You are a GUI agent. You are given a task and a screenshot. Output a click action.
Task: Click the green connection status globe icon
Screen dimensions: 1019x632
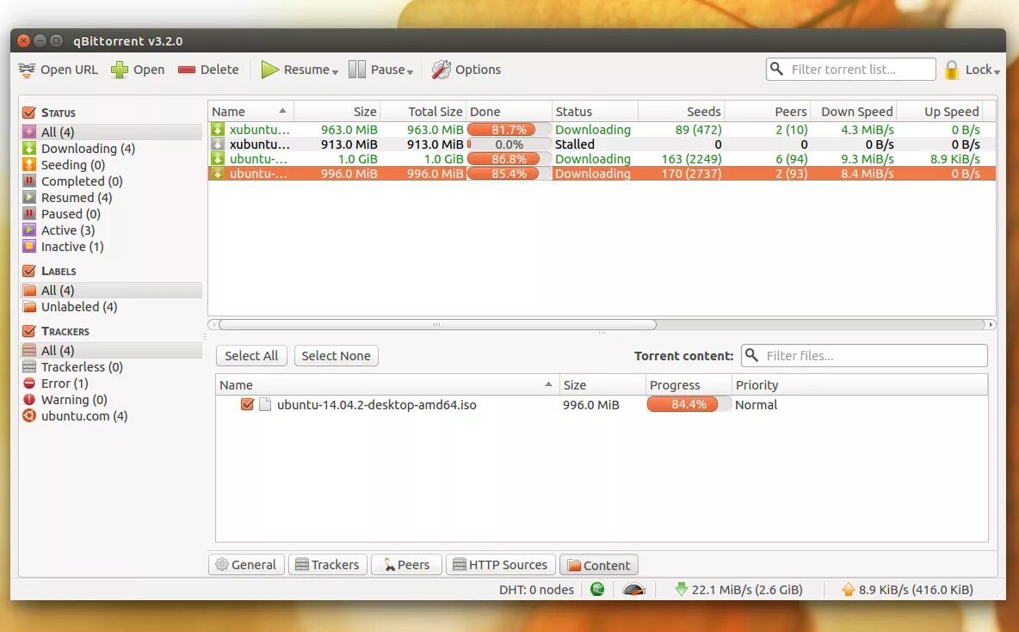pyautogui.click(x=597, y=589)
